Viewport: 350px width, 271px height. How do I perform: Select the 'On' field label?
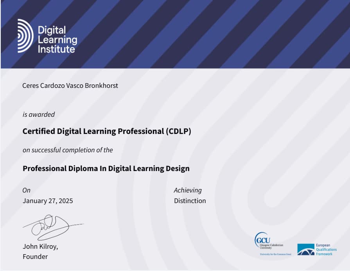26,190
